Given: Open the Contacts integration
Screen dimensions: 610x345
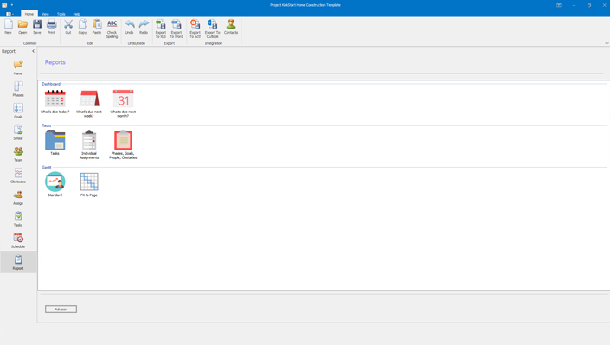Looking at the screenshot, I should [231, 27].
